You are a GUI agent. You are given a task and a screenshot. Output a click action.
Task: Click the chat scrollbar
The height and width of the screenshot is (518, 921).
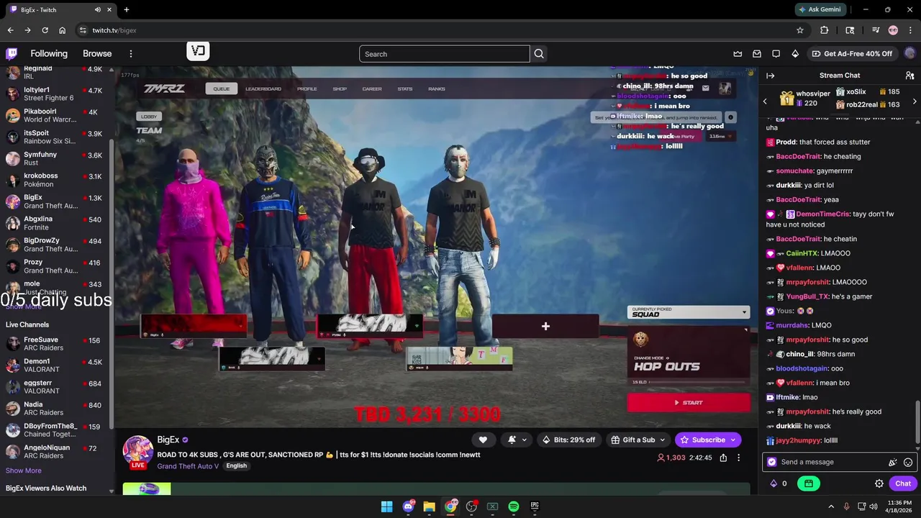coord(917,422)
